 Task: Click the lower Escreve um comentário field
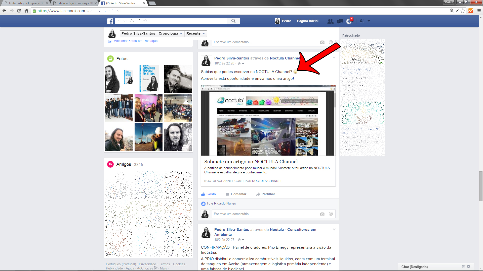click(x=265, y=214)
